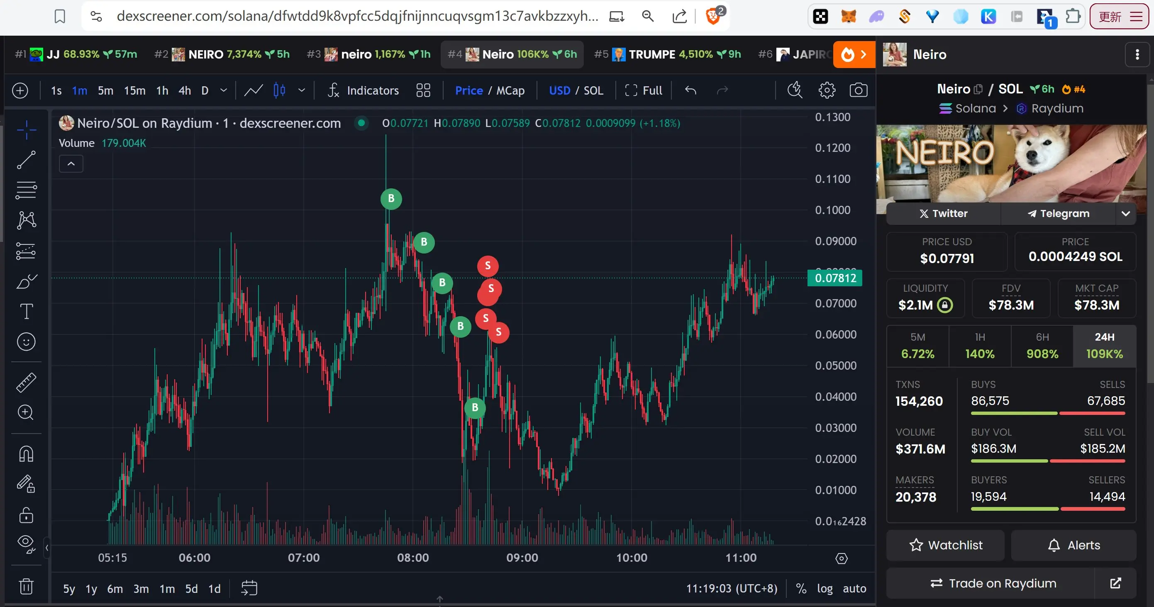
Task: Expand the chart layout selector dropdown
Action: coord(424,89)
